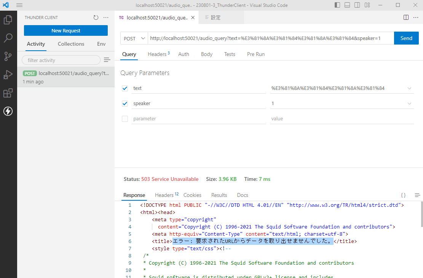This screenshot has width=423, height=278.
Task: Open the POST localhost:50021 activity entry
Action: click(66, 77)
